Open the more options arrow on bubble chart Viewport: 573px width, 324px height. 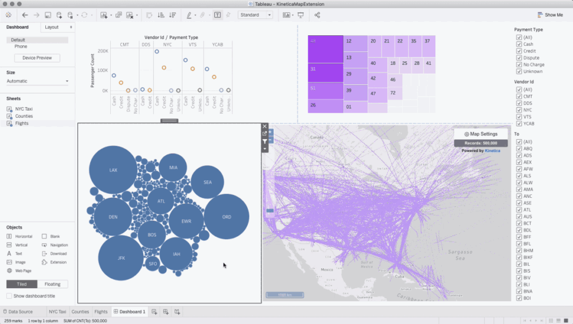coord(265,149)
